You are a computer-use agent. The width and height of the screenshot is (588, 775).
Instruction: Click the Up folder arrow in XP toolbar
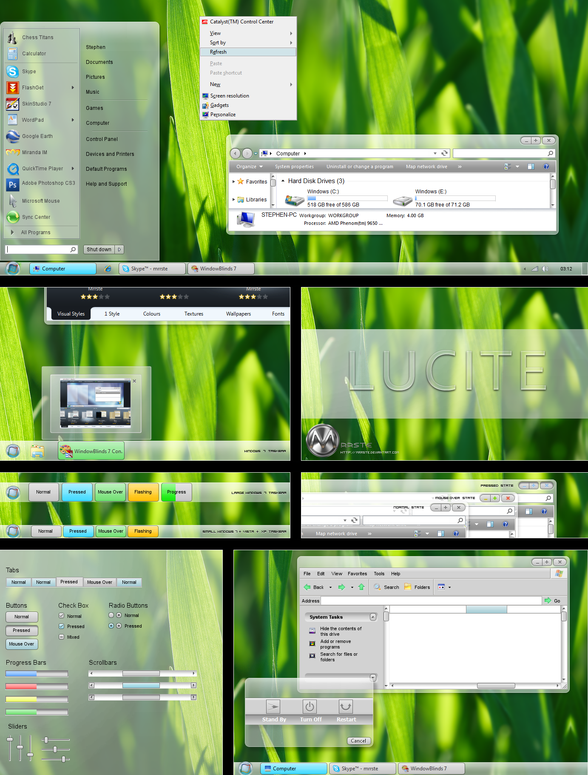point(361,587)
